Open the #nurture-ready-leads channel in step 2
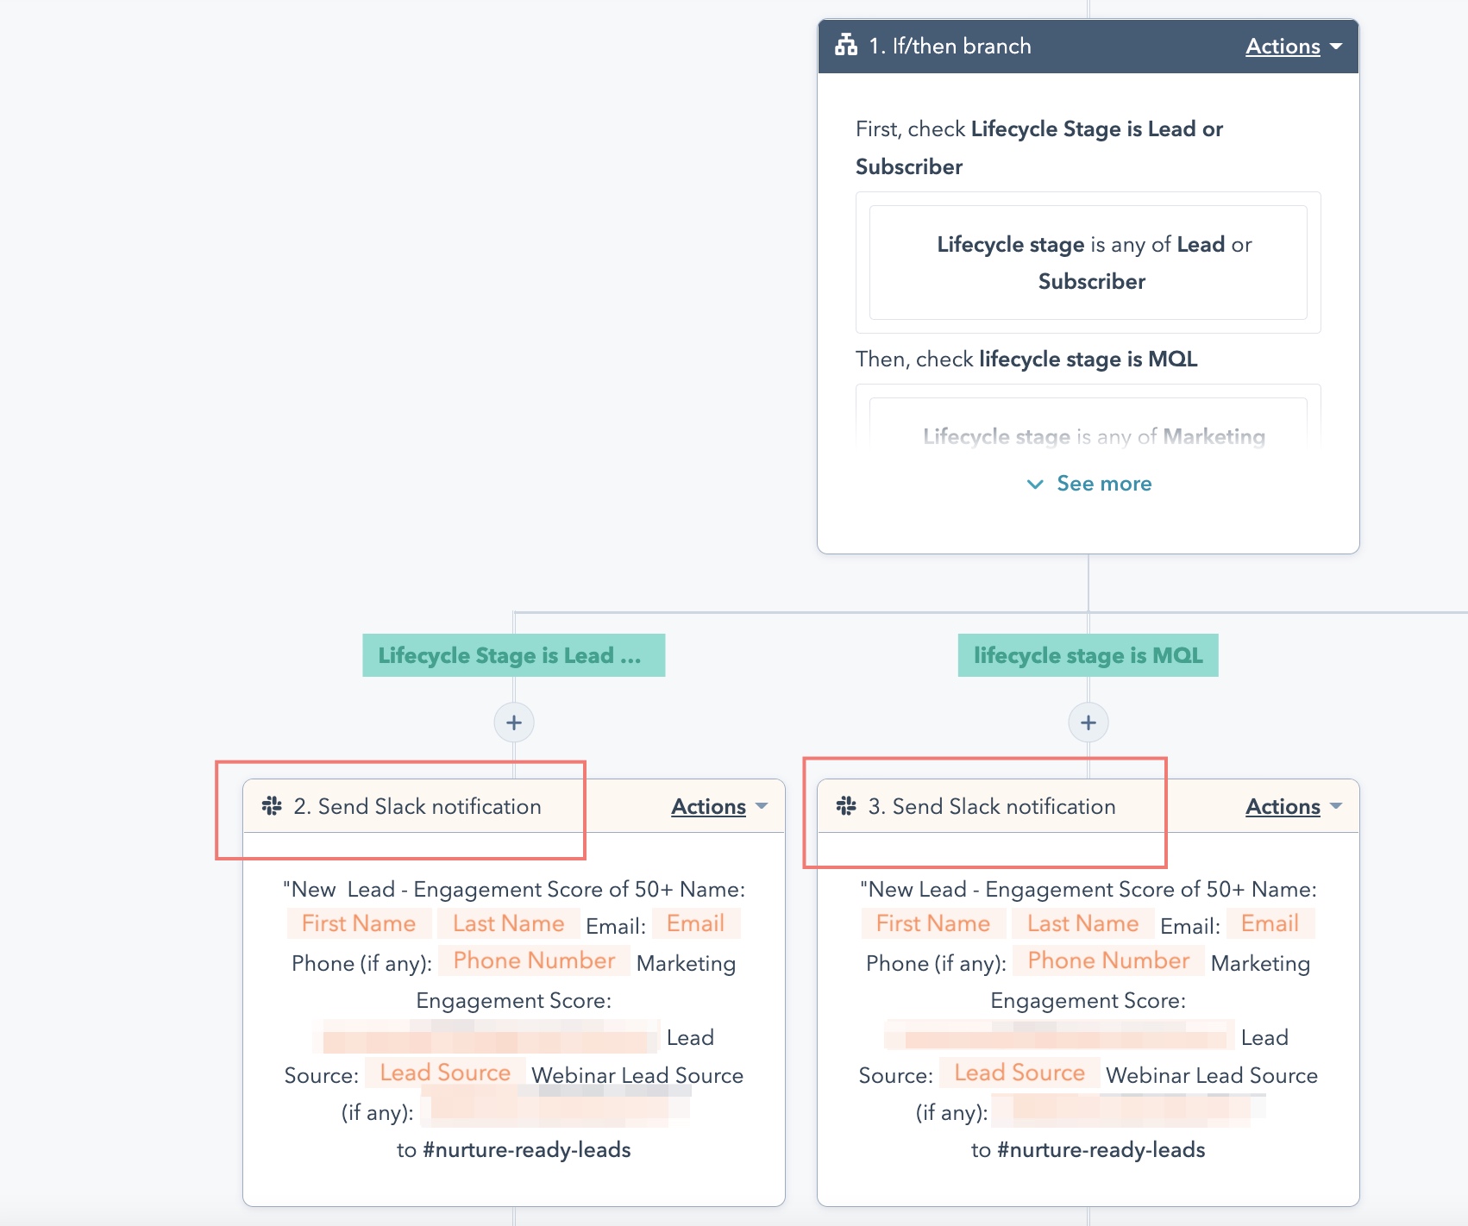Screen dimensions: 1468x1226 [x=527, y=1149]
